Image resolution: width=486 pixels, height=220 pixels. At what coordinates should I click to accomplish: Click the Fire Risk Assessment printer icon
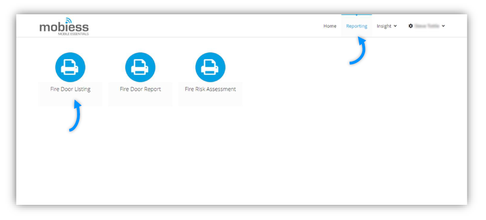210,67
